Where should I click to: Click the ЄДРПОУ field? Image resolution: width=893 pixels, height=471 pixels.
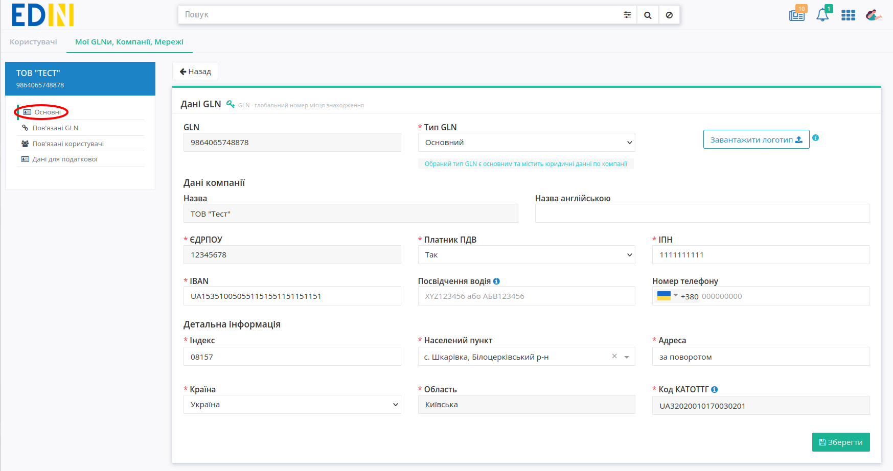(x=292, y=255)
